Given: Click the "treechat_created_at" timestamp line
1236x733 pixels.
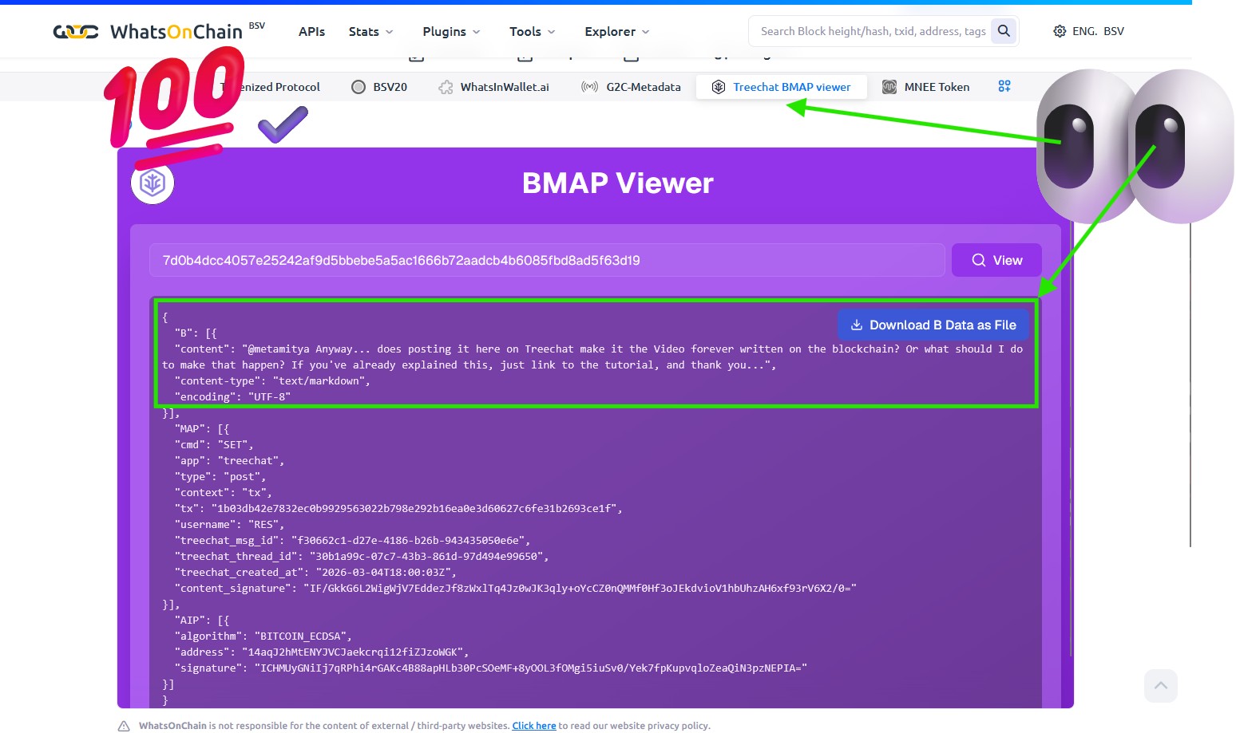Looking at the screenshot, I should click(315, 573).
